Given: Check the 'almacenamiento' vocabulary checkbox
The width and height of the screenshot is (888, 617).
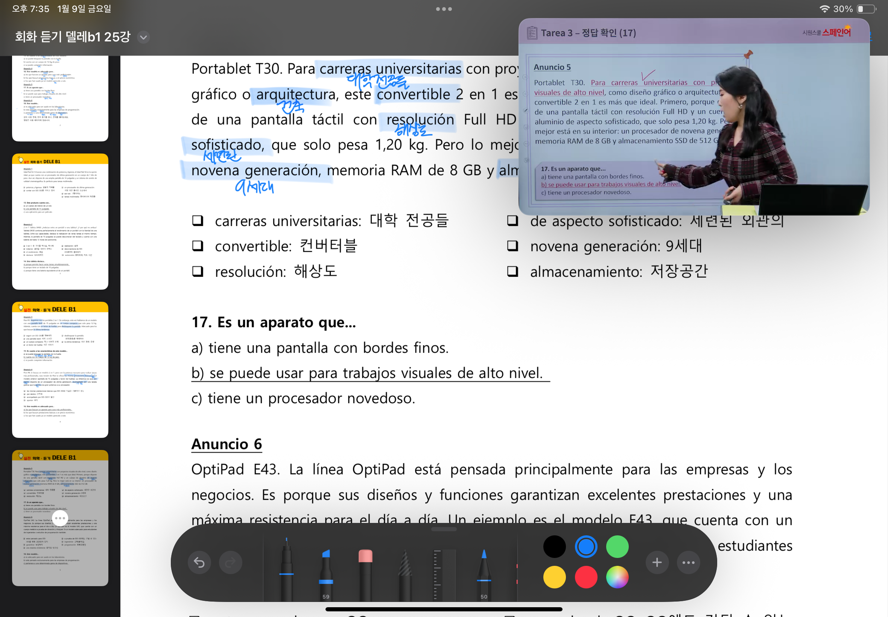Looking at the screenshot, I should pyautogui.click(x=512, y=271).
